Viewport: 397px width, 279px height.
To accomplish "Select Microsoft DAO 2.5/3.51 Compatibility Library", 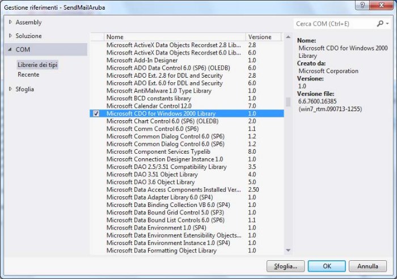I will [x=187, y=167].
